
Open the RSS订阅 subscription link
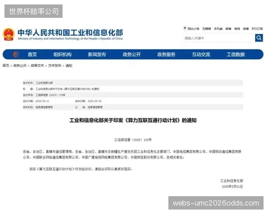(257, 29)
